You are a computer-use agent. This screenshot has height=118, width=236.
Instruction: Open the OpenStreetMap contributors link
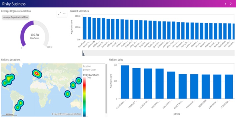[x=67, y=114]
